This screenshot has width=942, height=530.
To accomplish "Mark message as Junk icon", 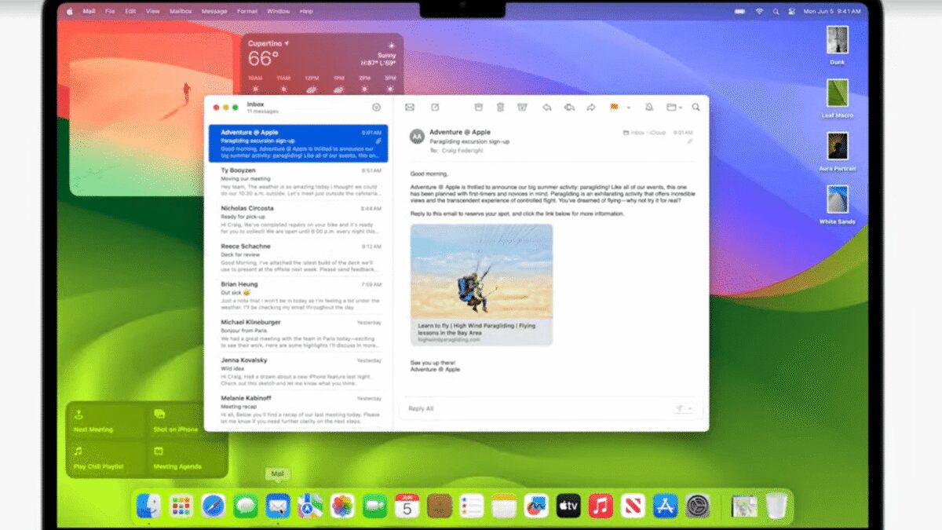I will pos(524,108).
